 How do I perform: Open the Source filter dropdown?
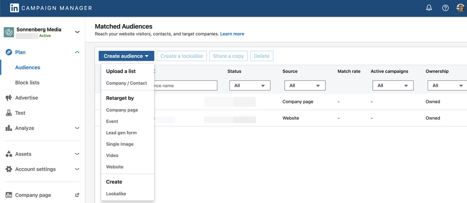click(305, 85)
